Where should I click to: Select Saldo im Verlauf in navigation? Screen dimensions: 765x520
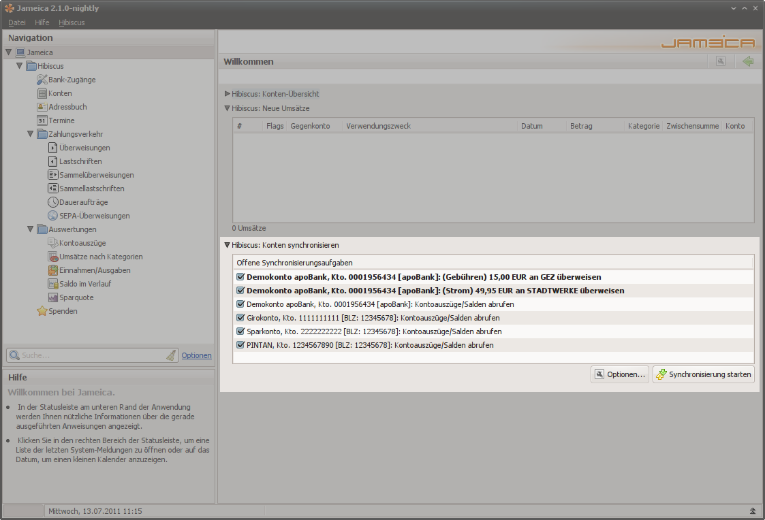[x=85, y=284]
